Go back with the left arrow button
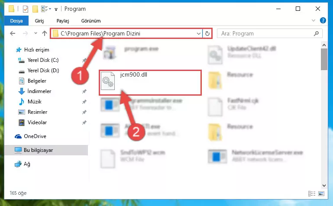The width and height of the screenshot is (333, 206). pos(13,33)
